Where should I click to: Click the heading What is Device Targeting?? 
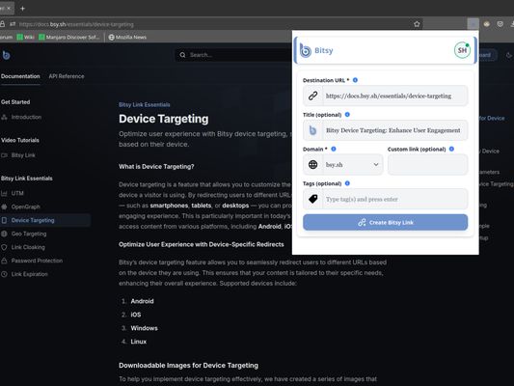click(156, 167)
